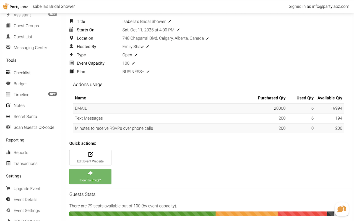Viewport: 354px width, 221px height.
Task: Open the Messaging Center menu item
Action: click(x=30, y=48)
